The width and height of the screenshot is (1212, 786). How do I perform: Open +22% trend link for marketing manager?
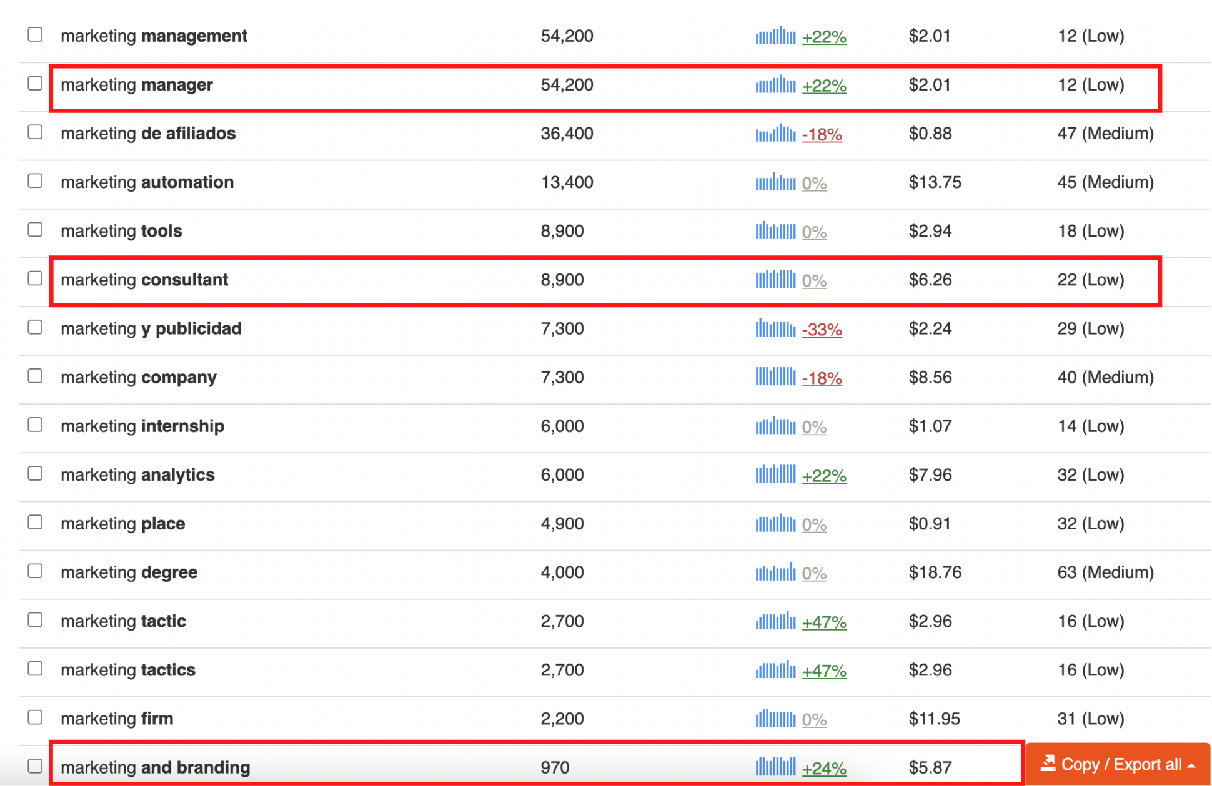(x=823, y=86)
